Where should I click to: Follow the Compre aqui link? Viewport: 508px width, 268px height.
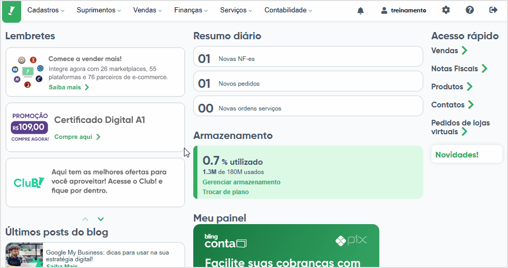tap(73, 137)
